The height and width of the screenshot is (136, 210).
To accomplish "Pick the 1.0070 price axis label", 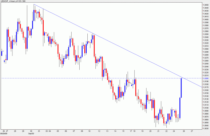I will [206, 117].
